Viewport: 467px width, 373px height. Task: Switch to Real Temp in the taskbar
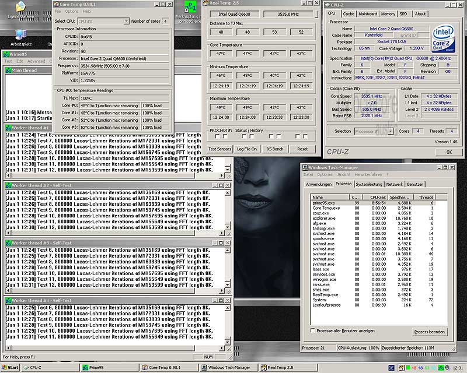click(x=288, y=368)
